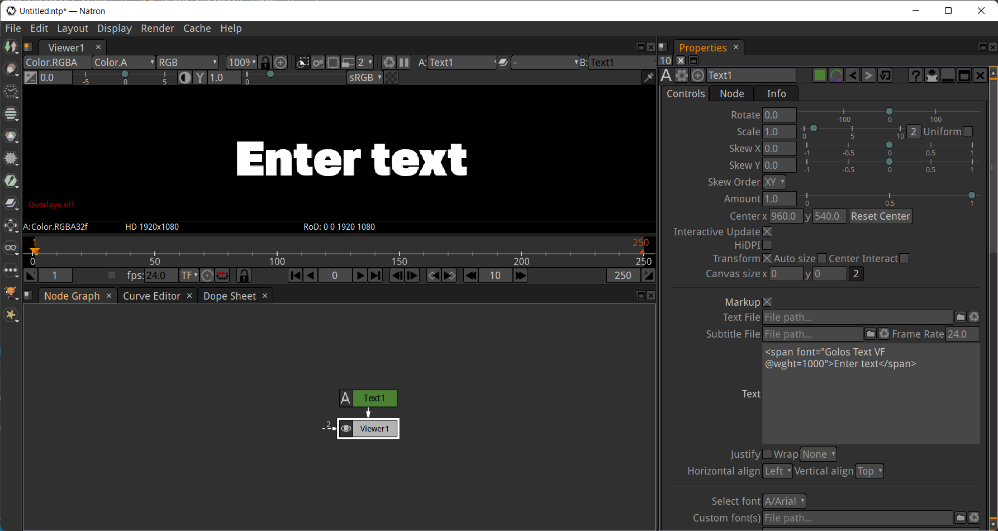Click the viewer color picker eyedropper icon
The image size is (998, 531).
[x=648, y=78]
